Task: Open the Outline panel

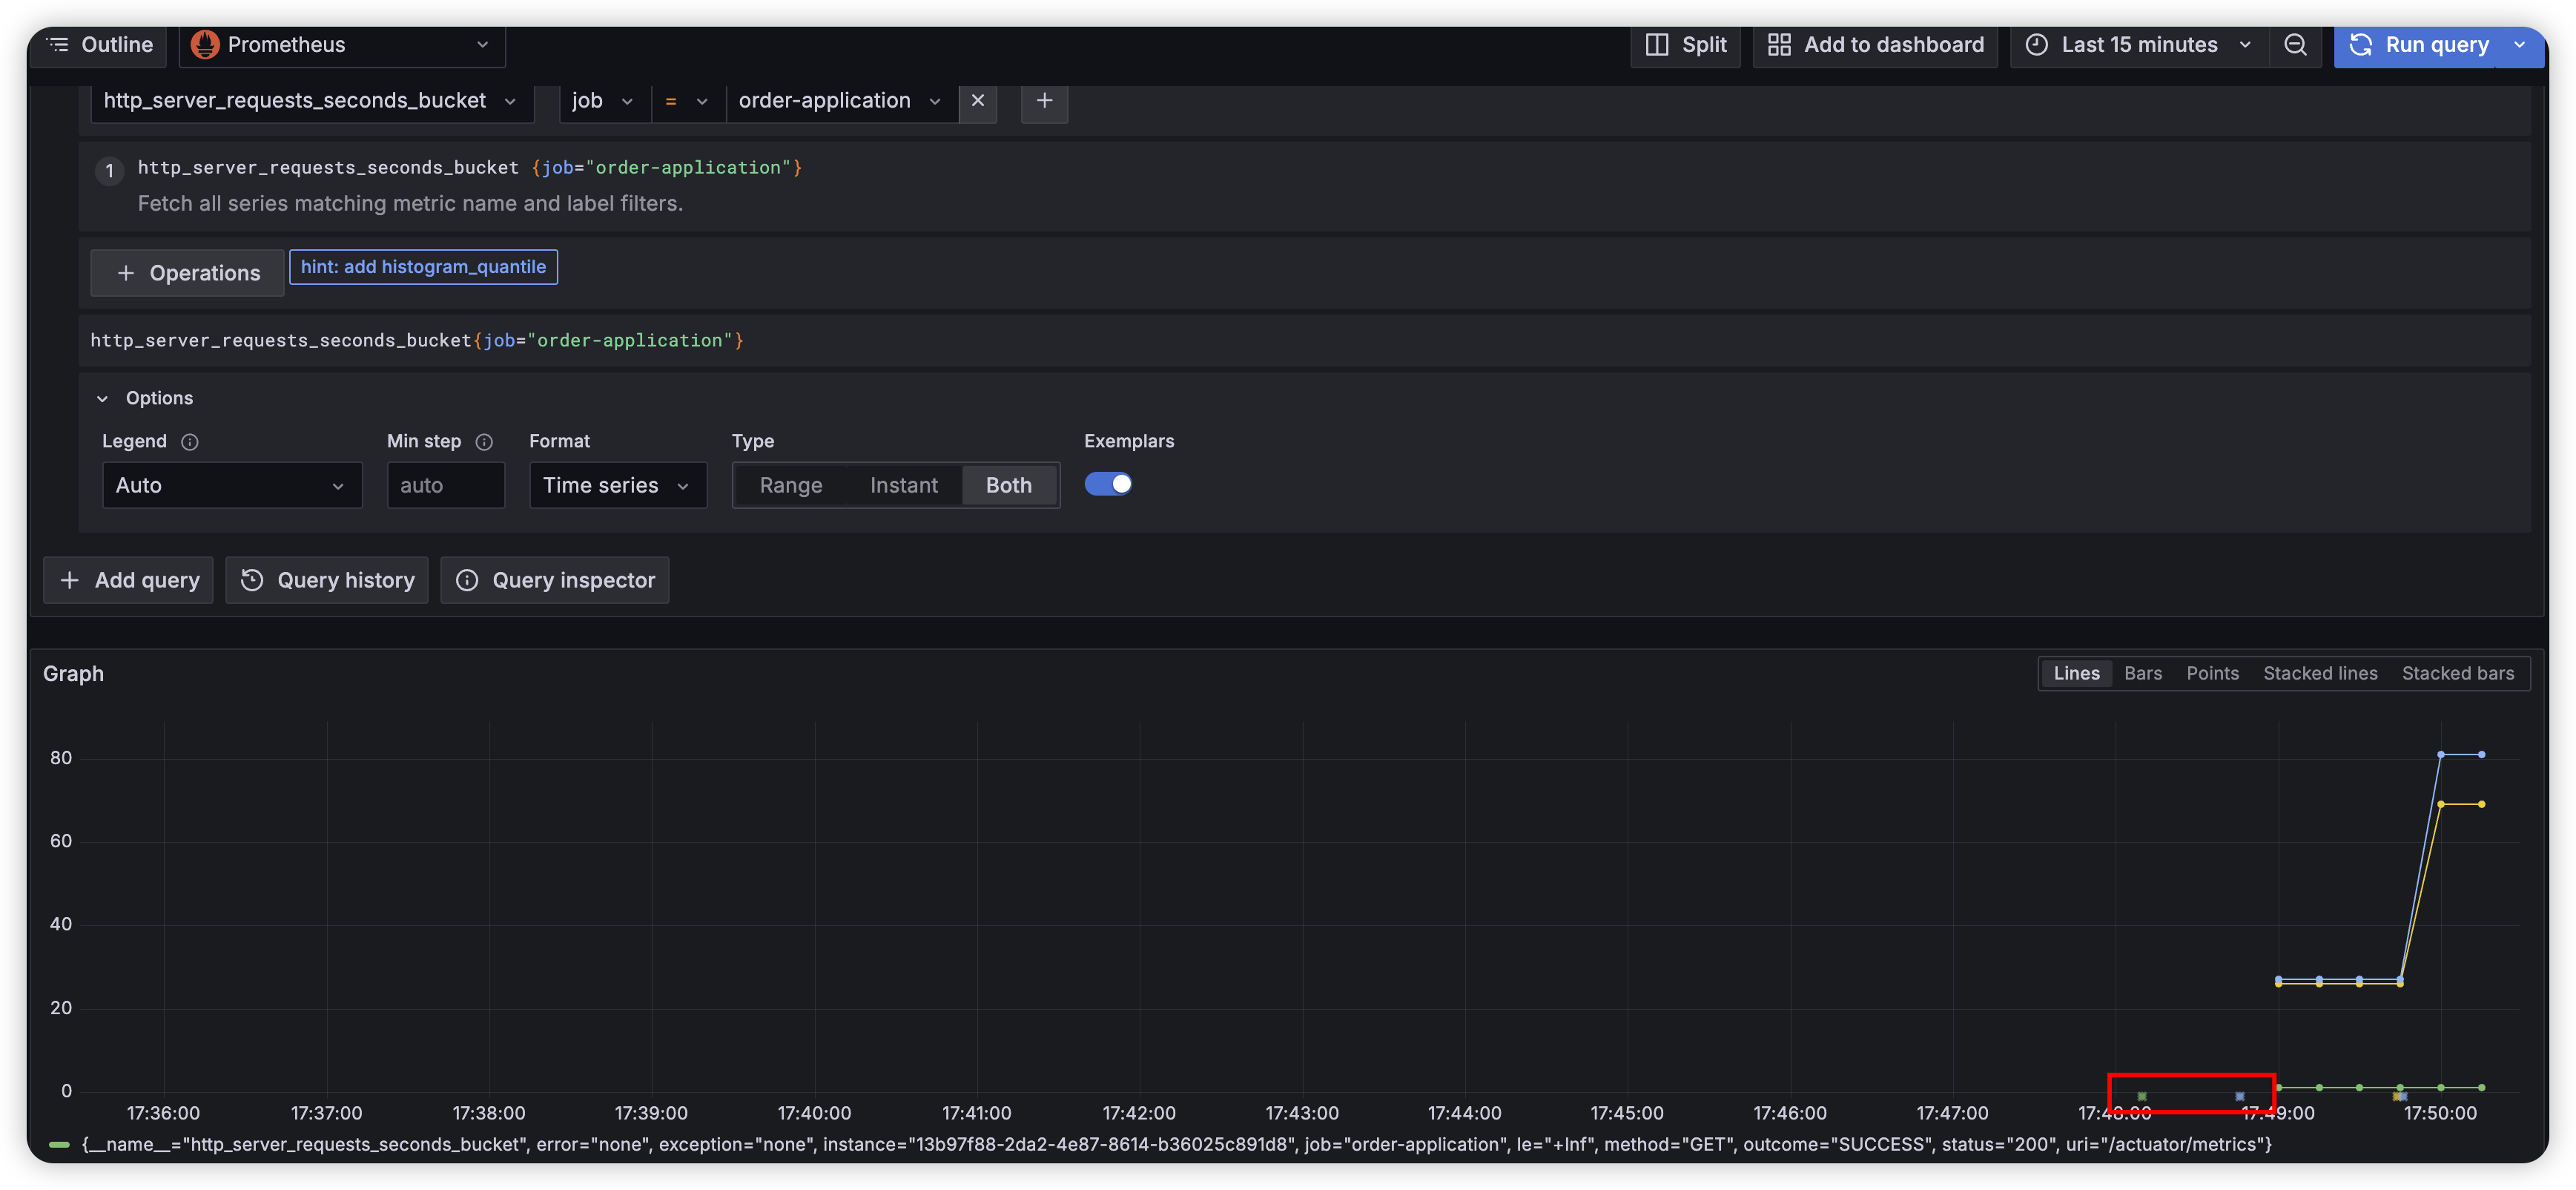Action: [x=99, y=45]
